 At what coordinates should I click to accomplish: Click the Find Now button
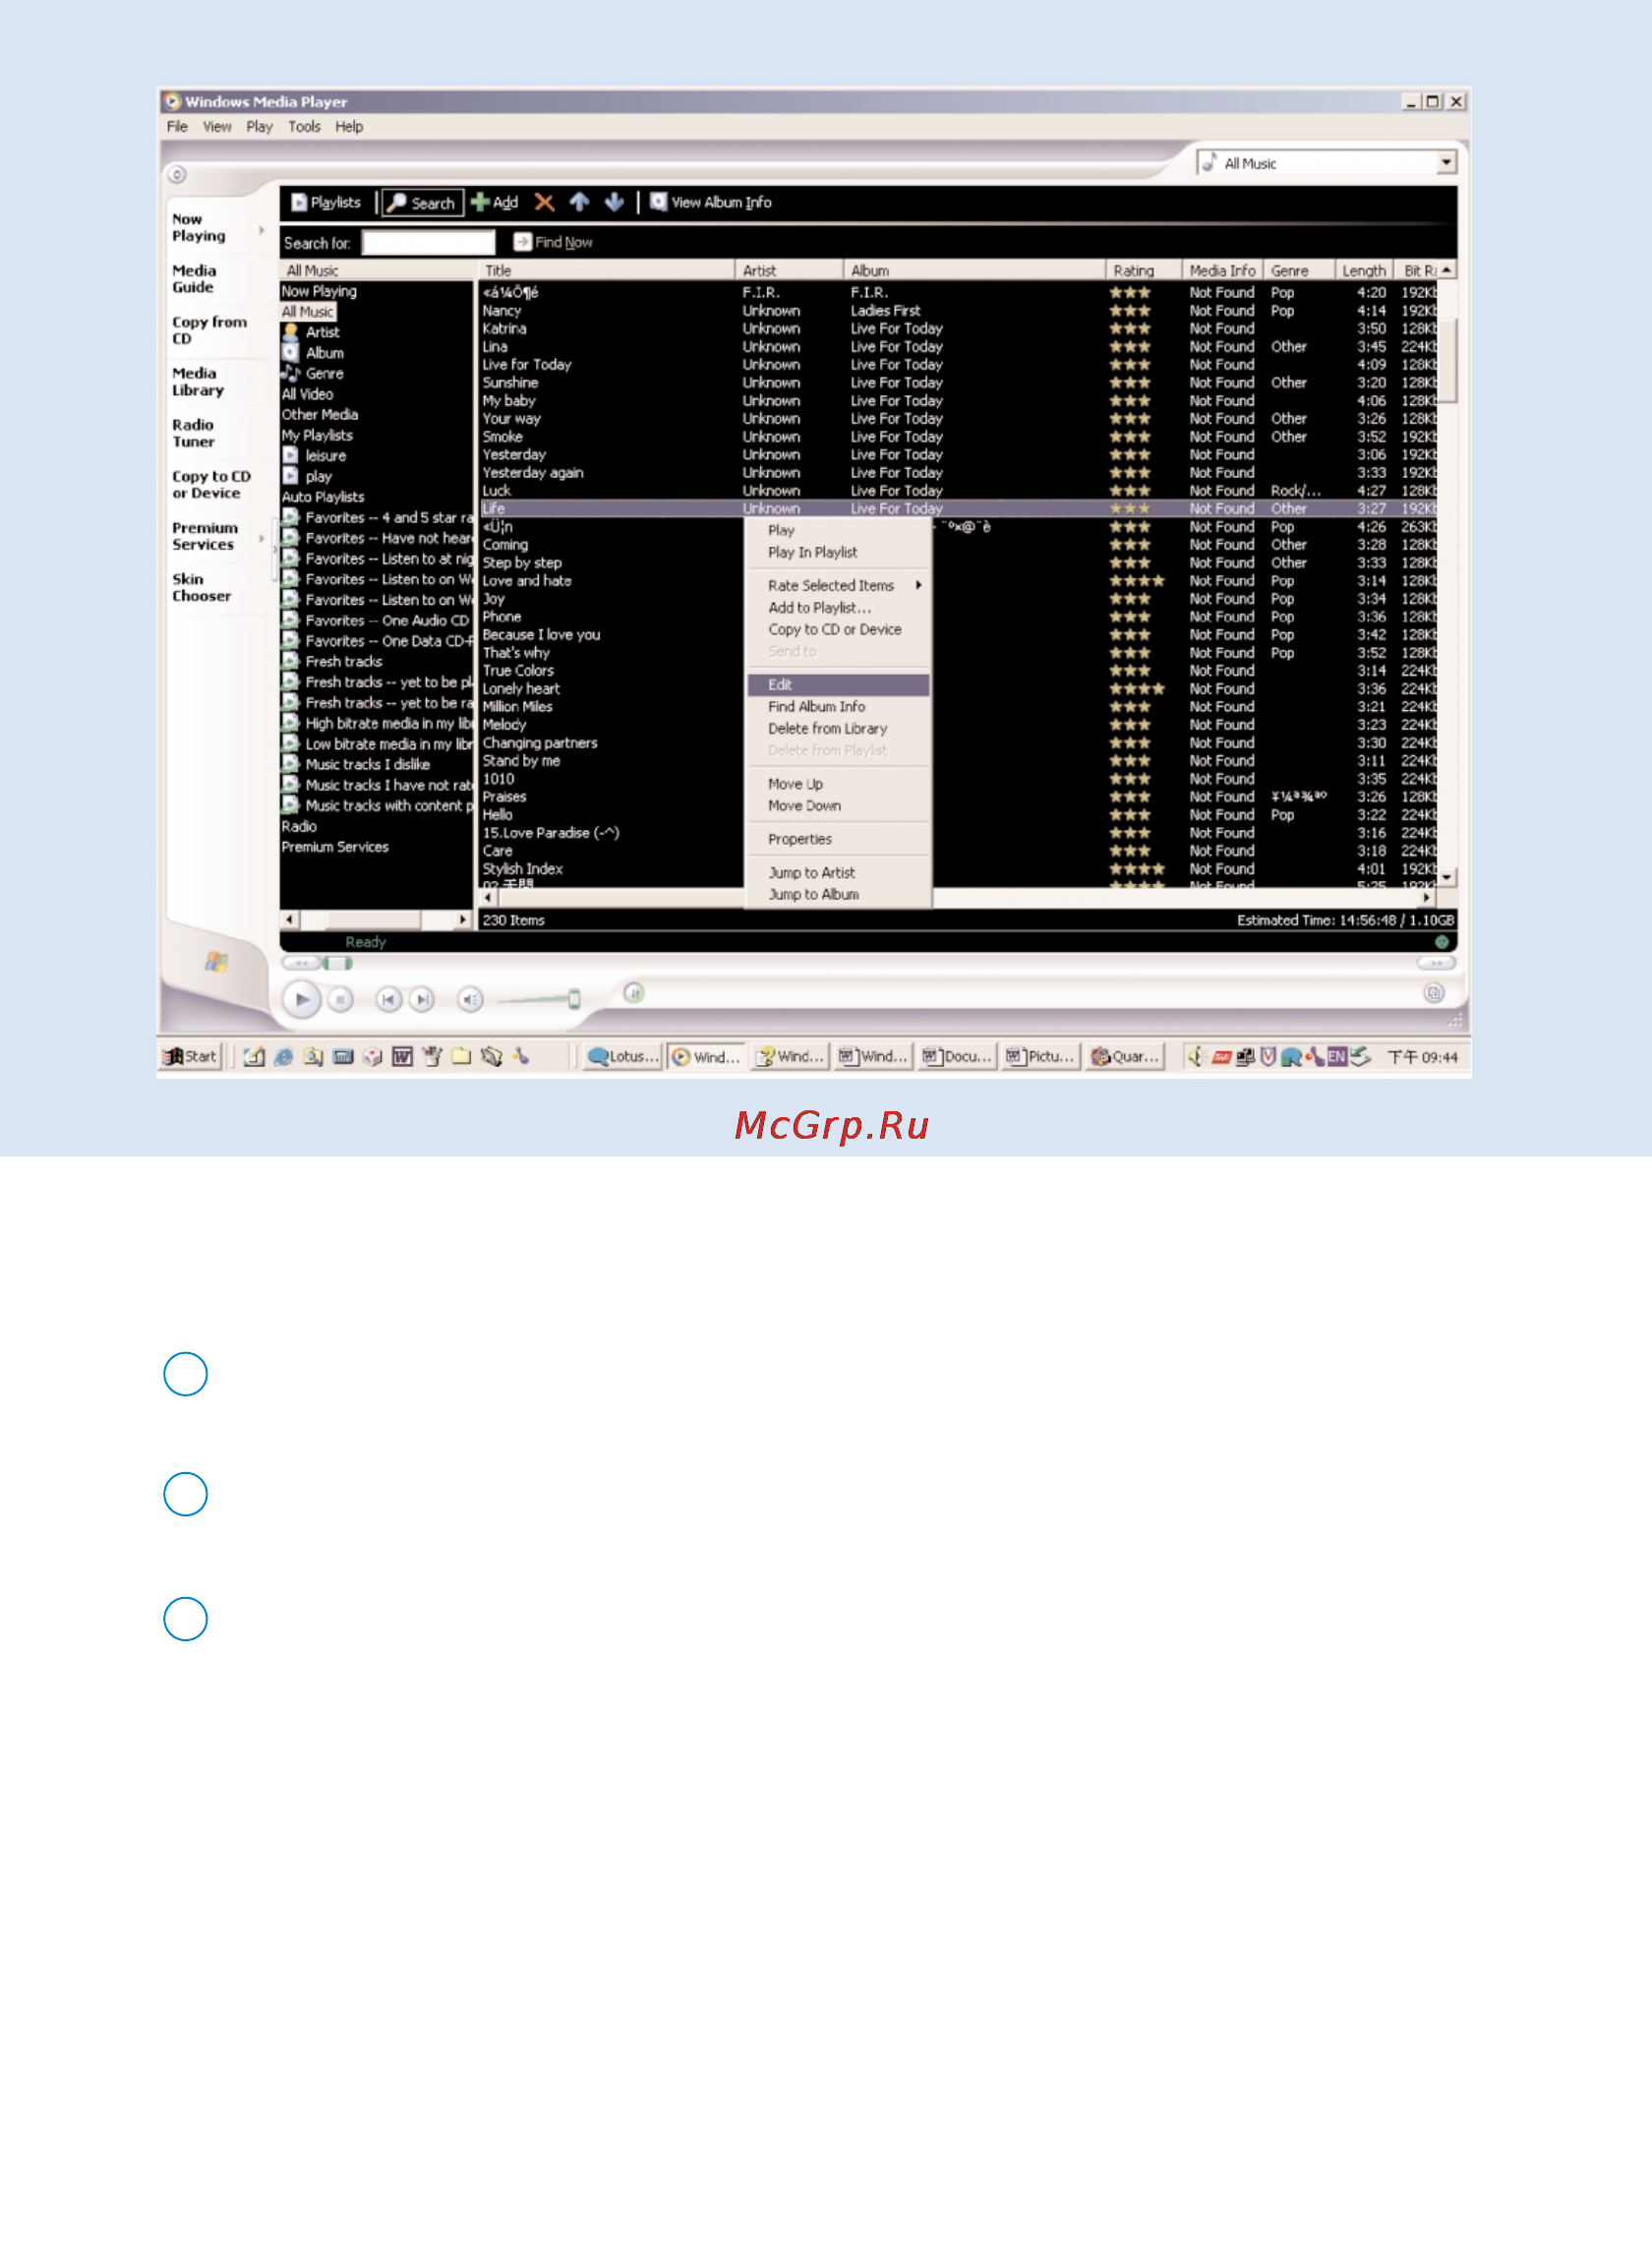553,242
